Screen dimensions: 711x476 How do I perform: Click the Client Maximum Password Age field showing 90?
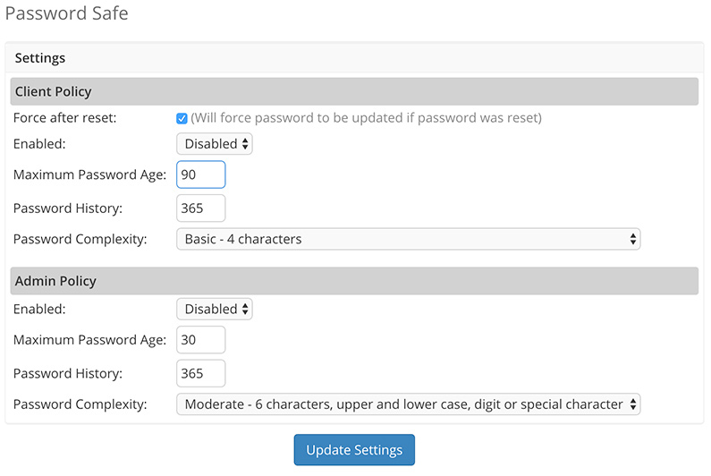(201, 175)
